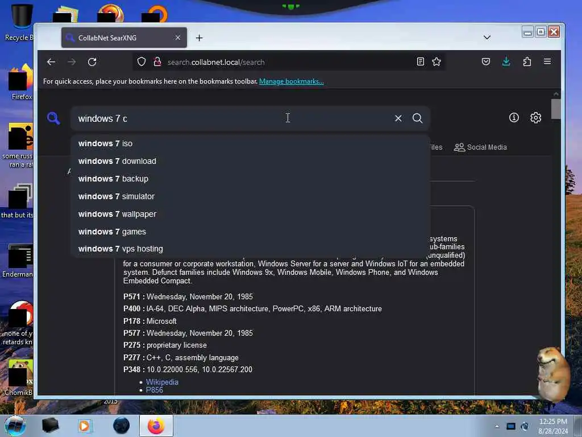Click the P178 : Microsoft row

pyautogui.click(x=150, y=321)
